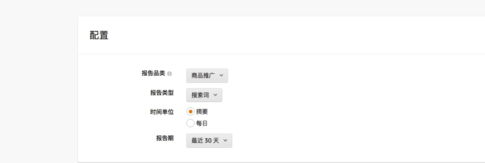Expand the 最近 30 天 report period dropdown
The image size is (485, 163).
[x=209, y=141]
